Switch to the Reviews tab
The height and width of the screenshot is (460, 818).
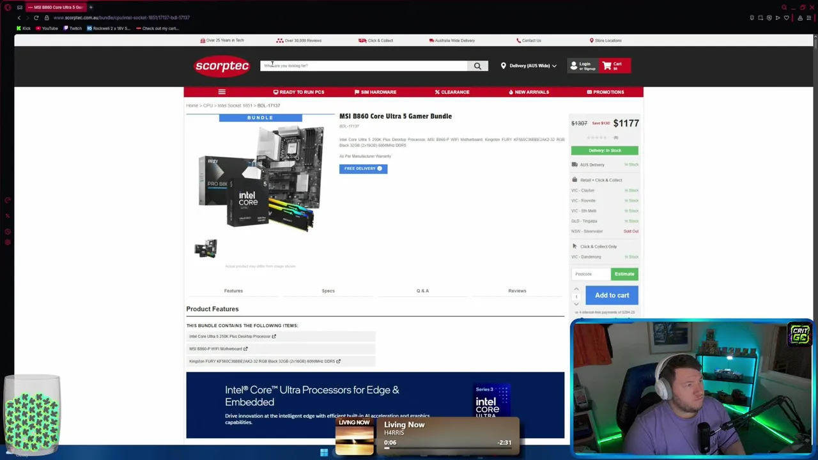point(517,291)
